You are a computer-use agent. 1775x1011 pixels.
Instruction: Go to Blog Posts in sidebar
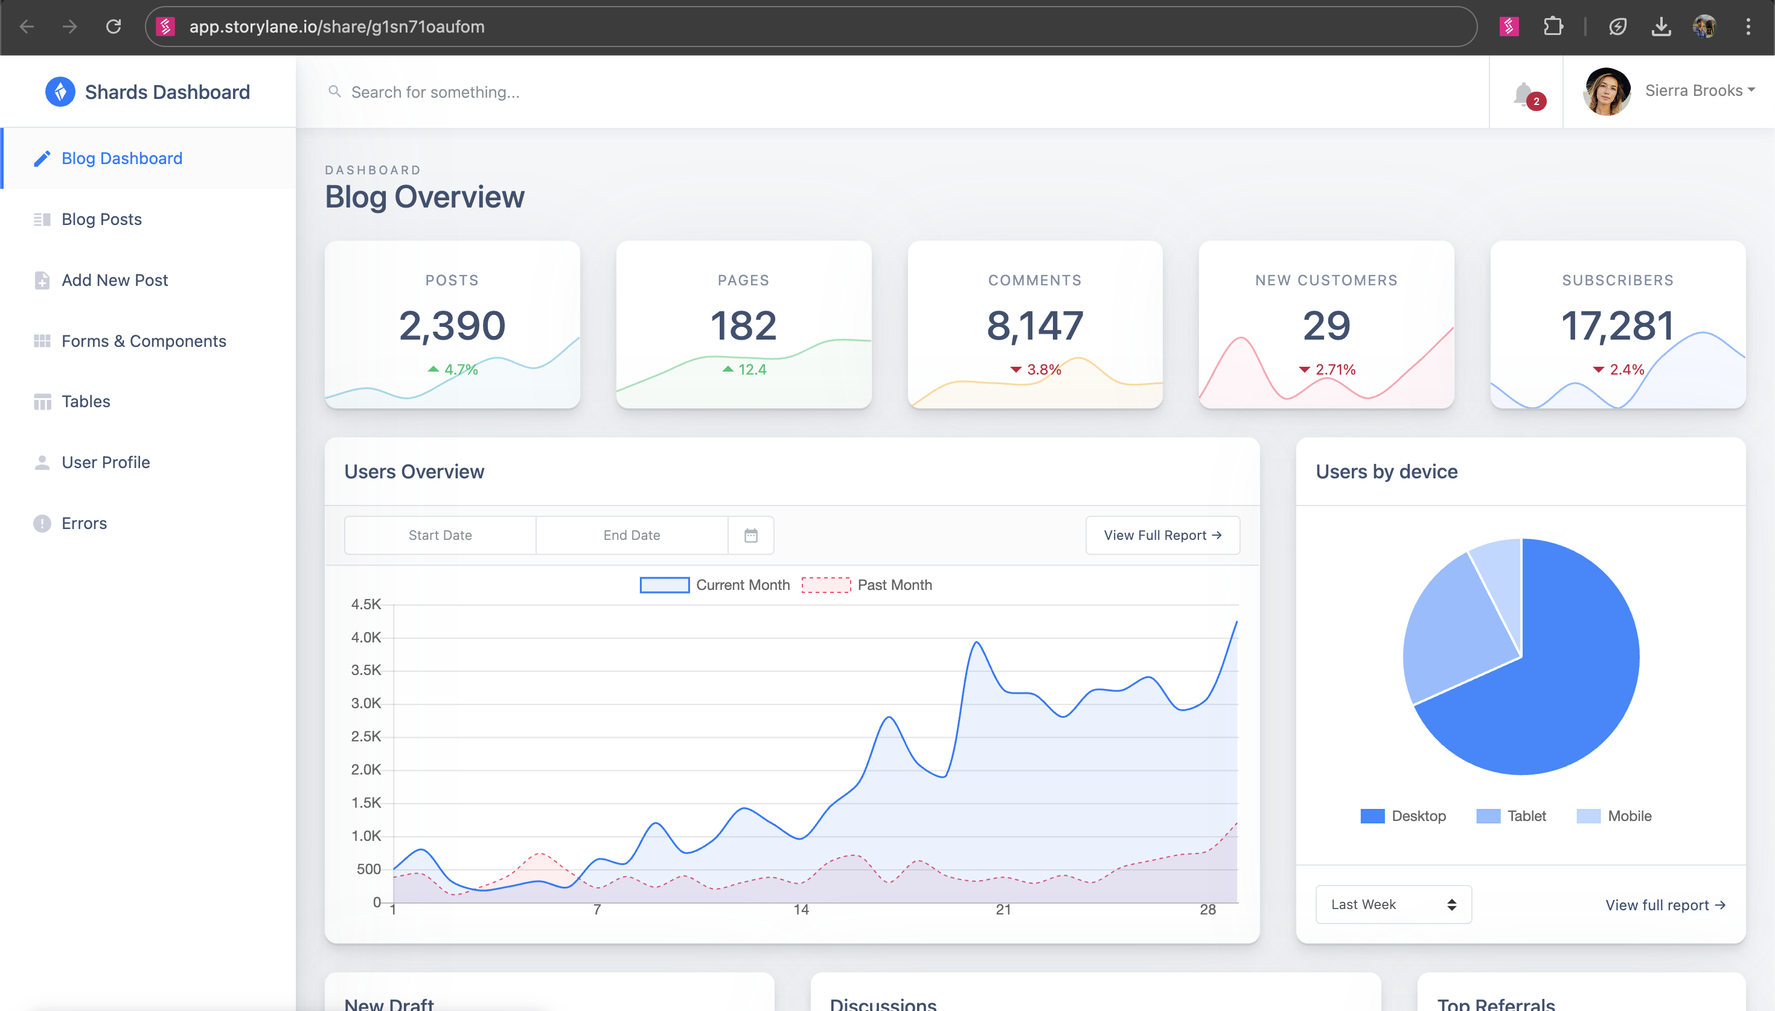(101, 219)
